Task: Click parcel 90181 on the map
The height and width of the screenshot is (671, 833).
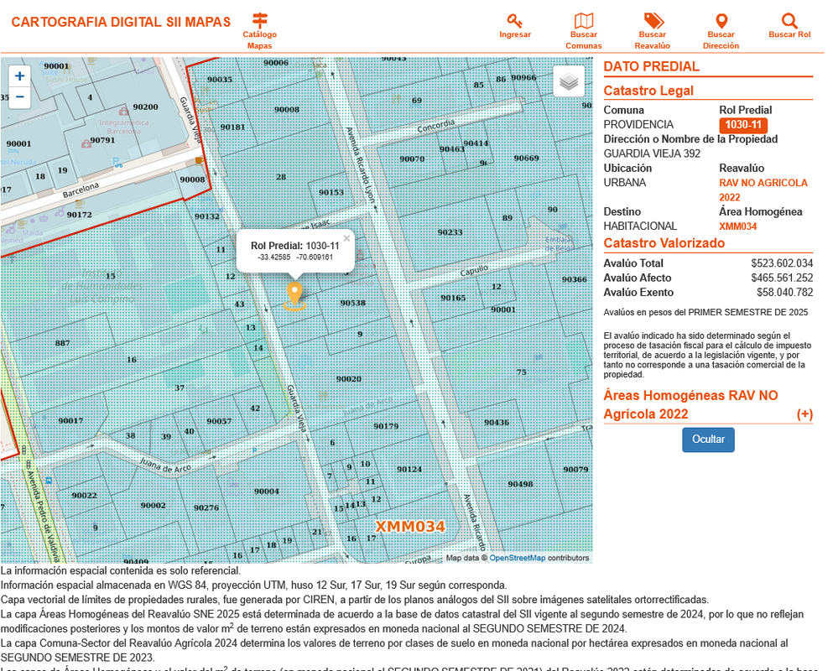Action: click(x=232, y=127)
